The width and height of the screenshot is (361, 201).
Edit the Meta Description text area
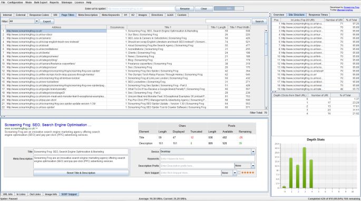coord(81,162)
